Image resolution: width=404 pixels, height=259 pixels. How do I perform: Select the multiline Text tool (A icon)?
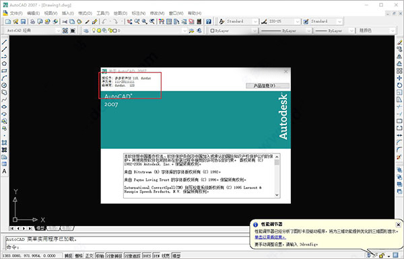point(5,171)
